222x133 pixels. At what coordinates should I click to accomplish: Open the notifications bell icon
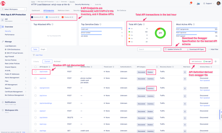pos(190,4)
